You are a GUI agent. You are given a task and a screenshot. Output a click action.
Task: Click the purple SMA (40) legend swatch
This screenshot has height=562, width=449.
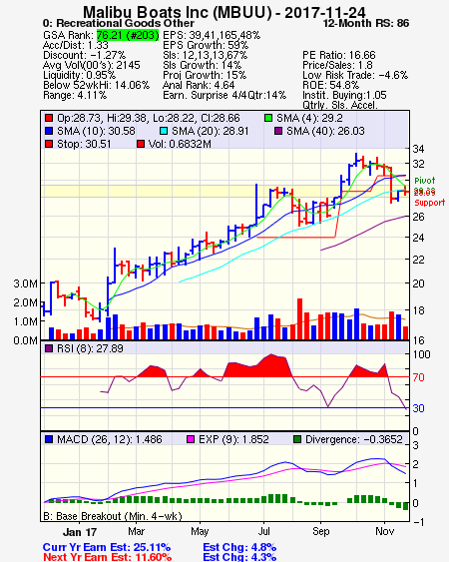278,131
